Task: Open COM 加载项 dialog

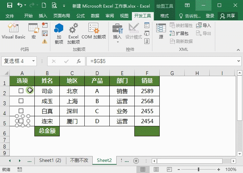Action: click(94, 31)
